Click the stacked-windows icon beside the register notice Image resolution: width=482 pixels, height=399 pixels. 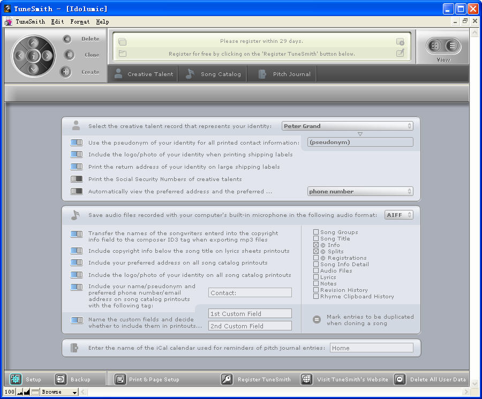[x=122, y=41]
